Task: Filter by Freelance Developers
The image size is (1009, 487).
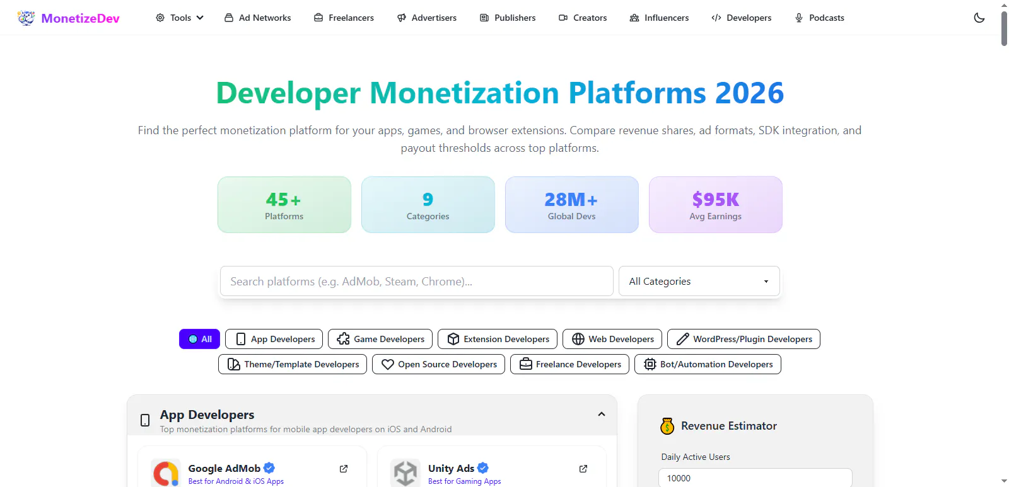Action: [569, 364]
